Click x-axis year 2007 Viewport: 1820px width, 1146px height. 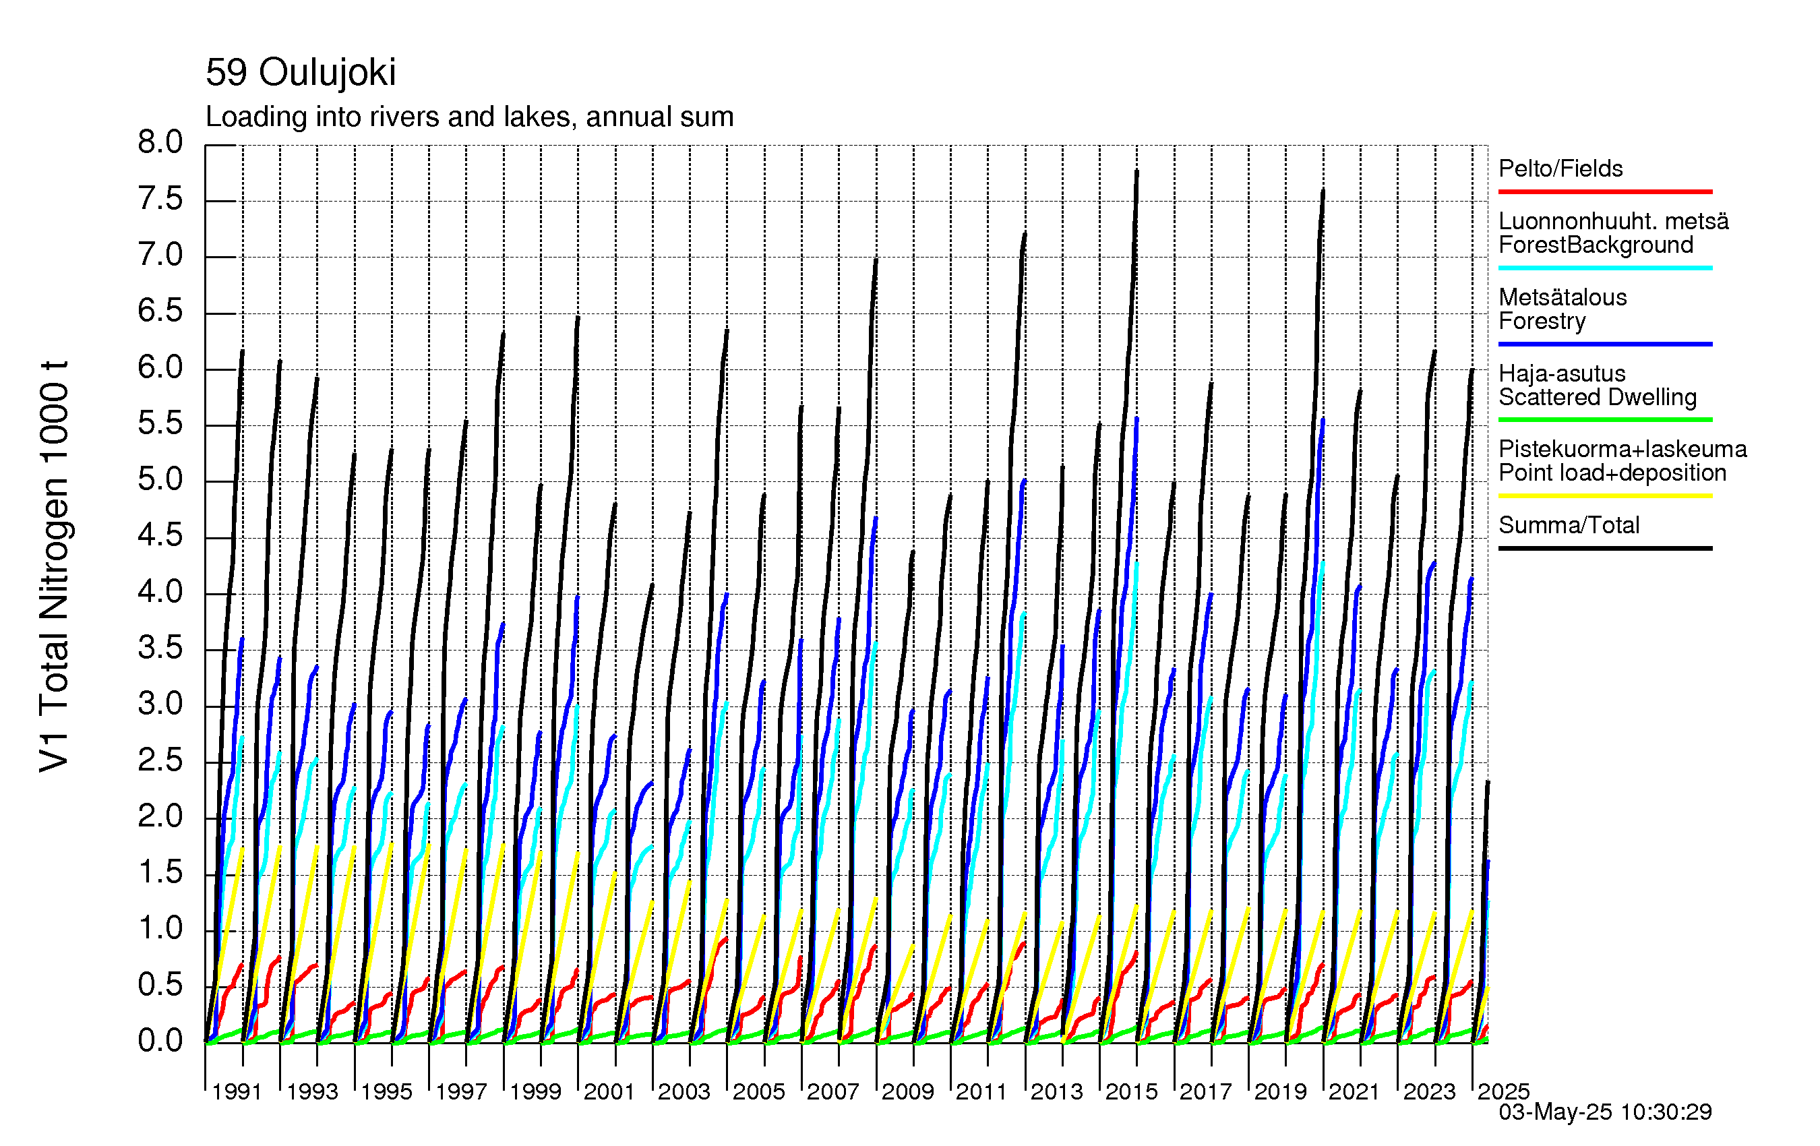coord(833,1092)
